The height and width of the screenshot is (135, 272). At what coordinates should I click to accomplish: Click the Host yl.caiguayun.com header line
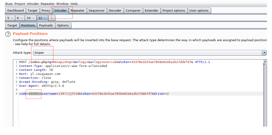[40, 74]
